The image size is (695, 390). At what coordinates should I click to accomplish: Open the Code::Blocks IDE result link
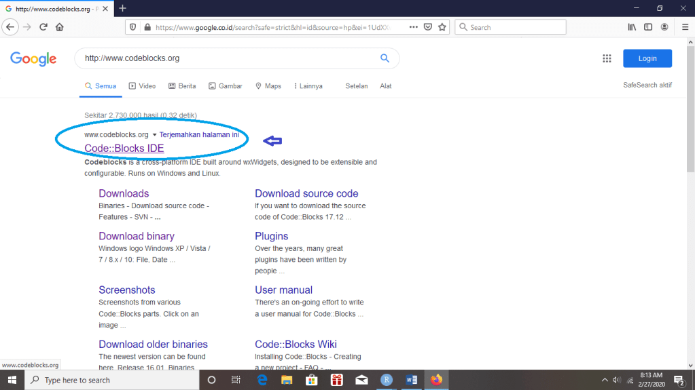pos(124,148)
